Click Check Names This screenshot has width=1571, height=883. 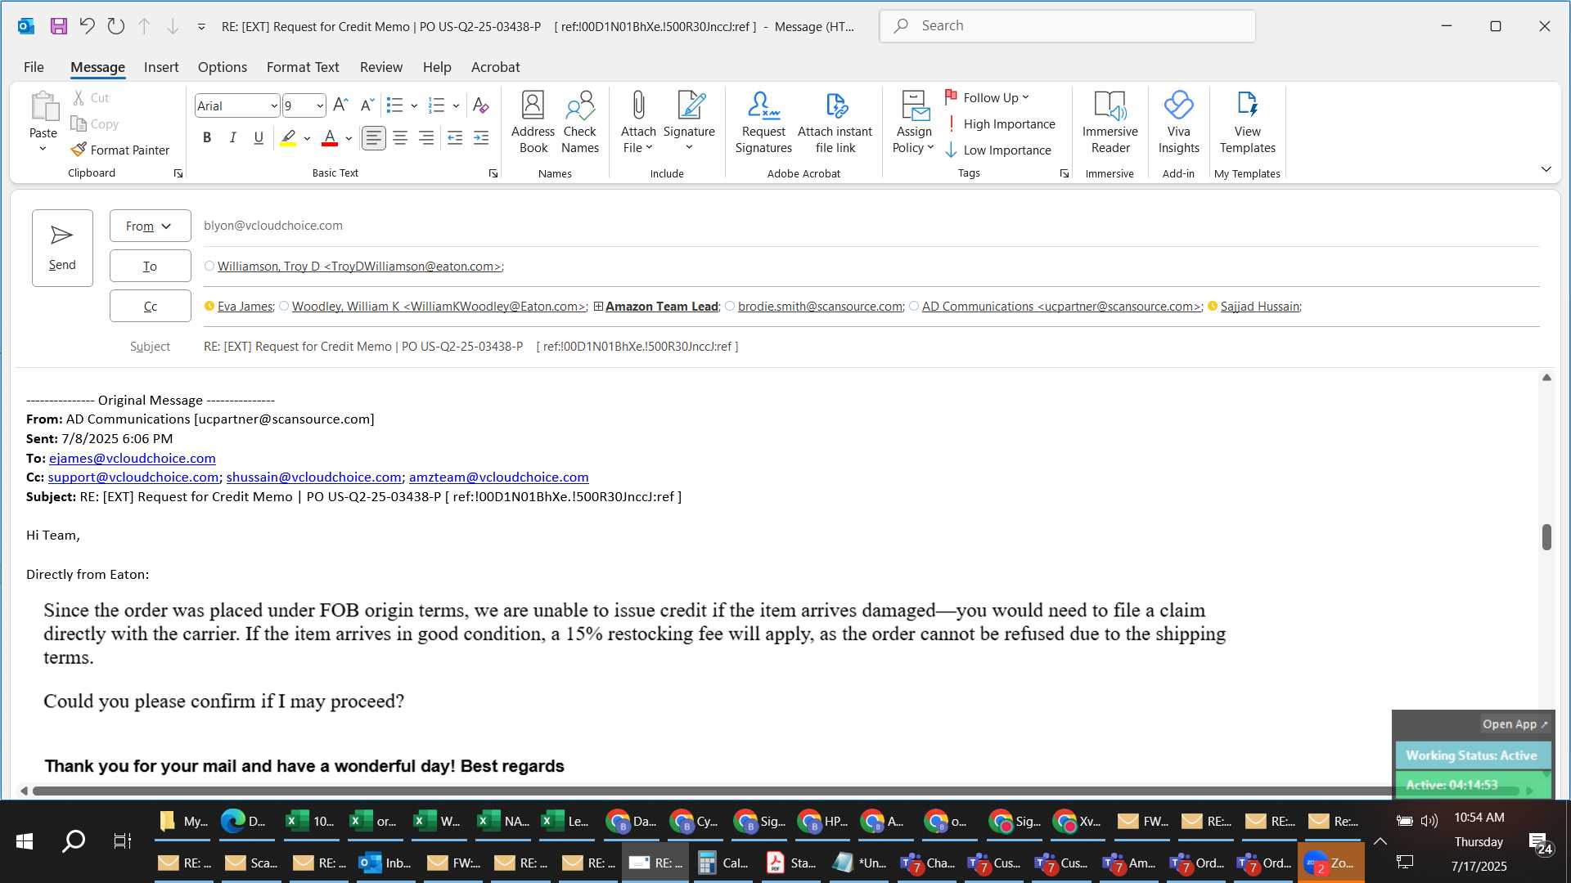click(580, 122)
